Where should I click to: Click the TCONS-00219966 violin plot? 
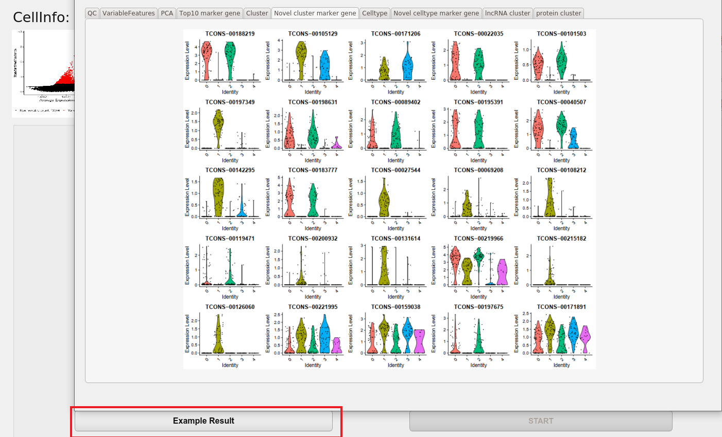coord(473,267)
